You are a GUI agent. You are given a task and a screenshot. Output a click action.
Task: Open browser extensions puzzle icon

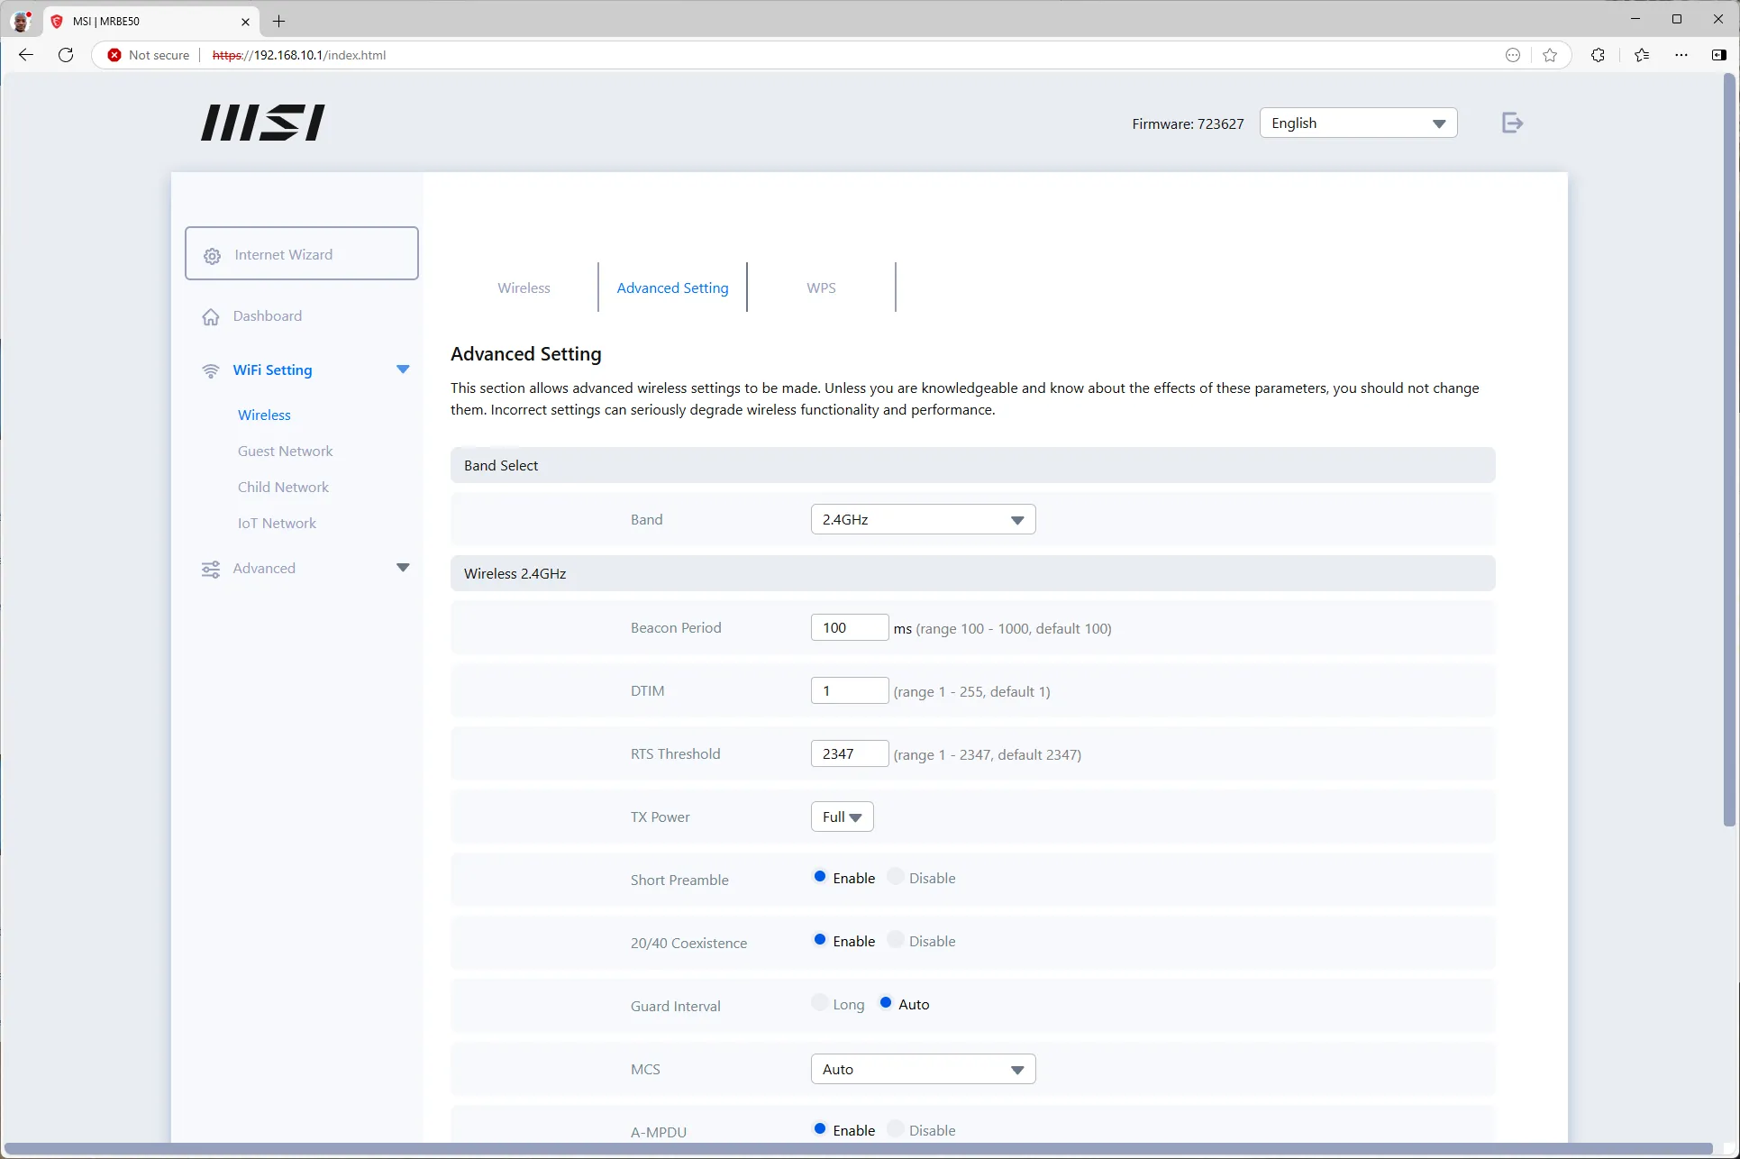[1598, 55]
